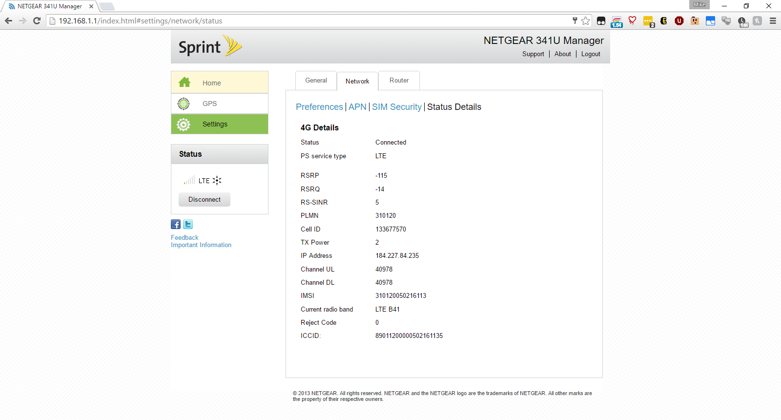Log out via the Logout link
781x420 pixels.
click(591, 54)
